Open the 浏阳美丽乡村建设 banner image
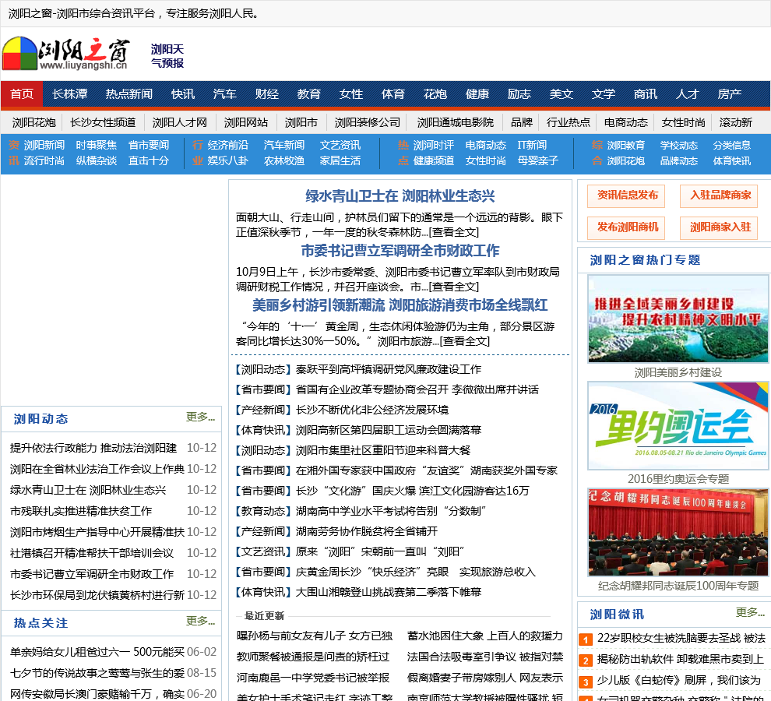The width and height of the screenshot is (771, 701). tap(678, 319)
